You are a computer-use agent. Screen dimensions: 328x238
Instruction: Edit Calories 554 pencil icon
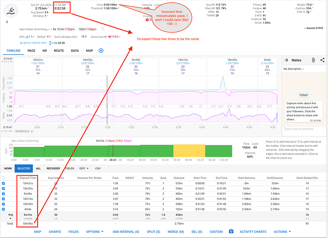(312, 9)
